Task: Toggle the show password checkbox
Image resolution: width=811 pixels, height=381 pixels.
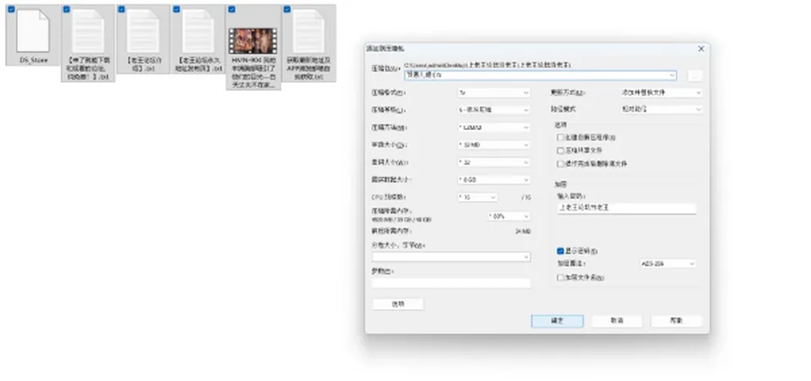Action: pyautogui.click(x=560, y=251)
